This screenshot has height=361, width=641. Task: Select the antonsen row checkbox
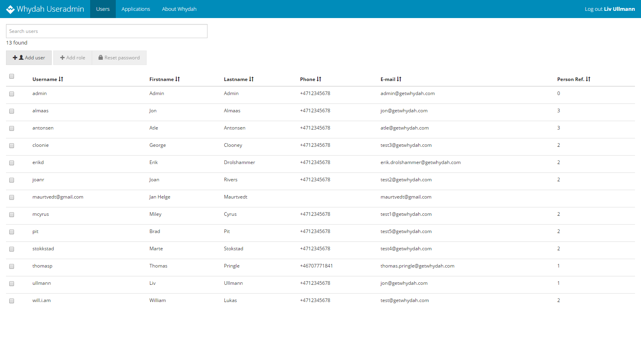click(x=12, y=128)
